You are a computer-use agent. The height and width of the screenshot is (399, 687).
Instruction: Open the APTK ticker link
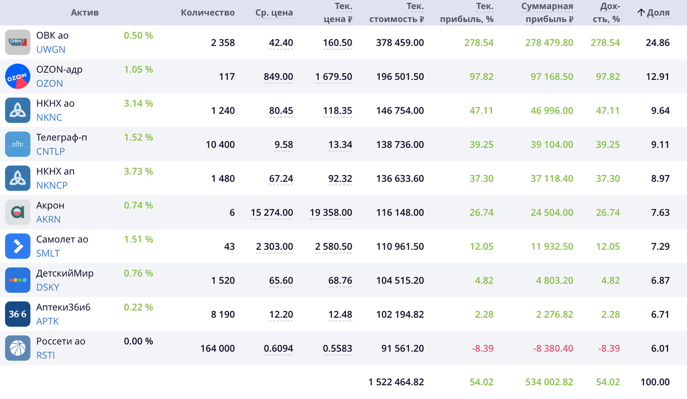click(x=48, y=322)
